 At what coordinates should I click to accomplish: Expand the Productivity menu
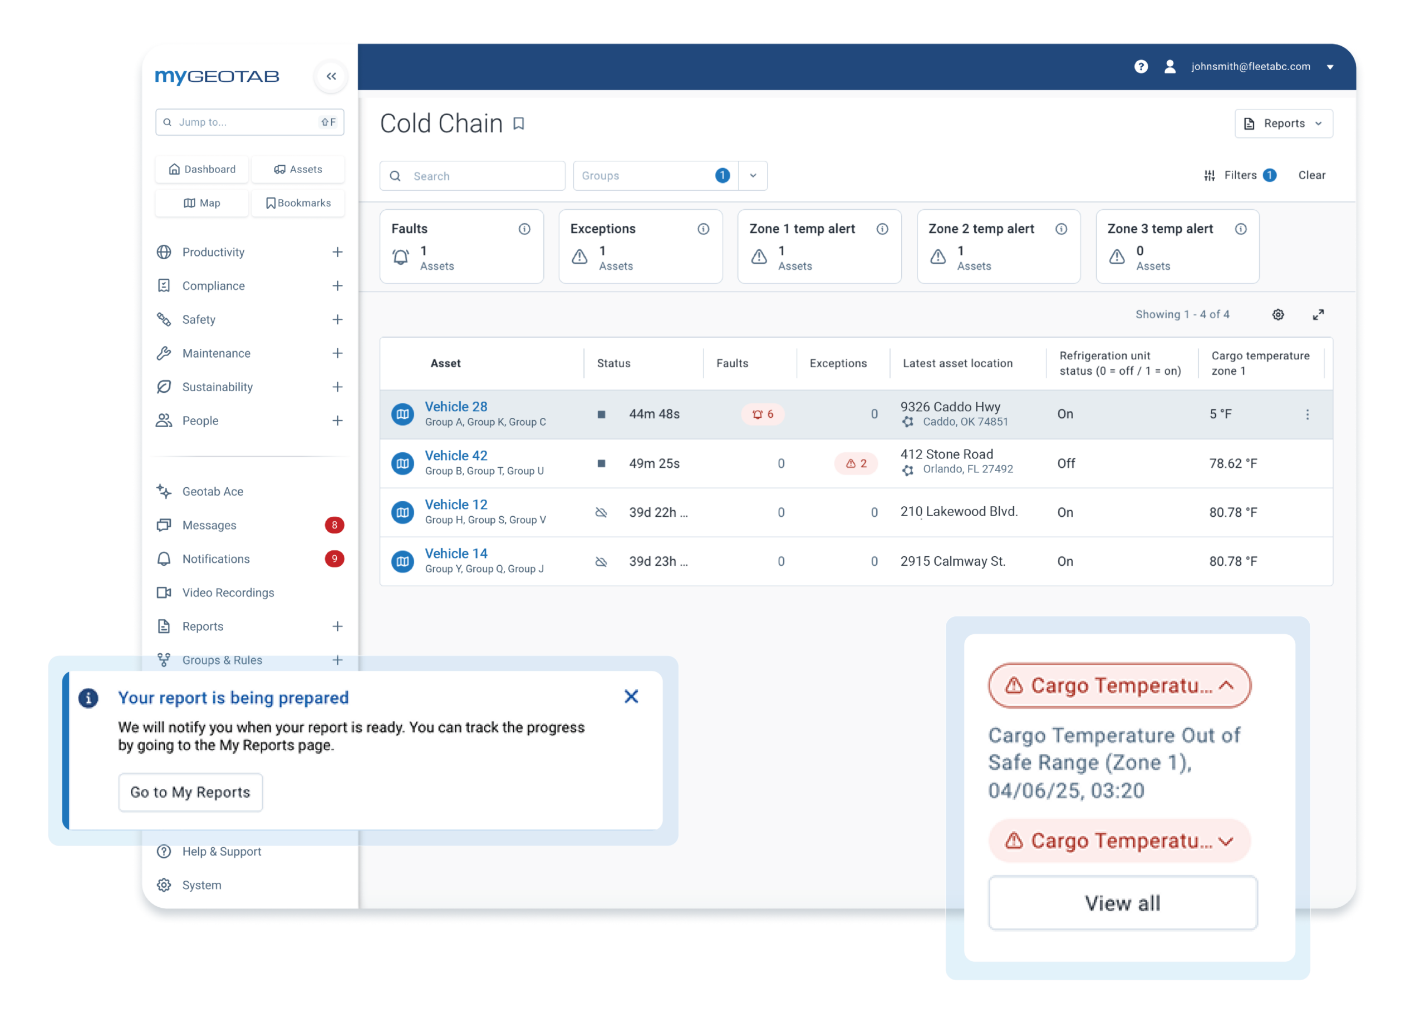pyautogui.click(x=337, y=252)
